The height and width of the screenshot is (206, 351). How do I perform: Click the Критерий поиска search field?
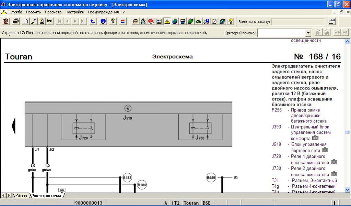(282, 33)
